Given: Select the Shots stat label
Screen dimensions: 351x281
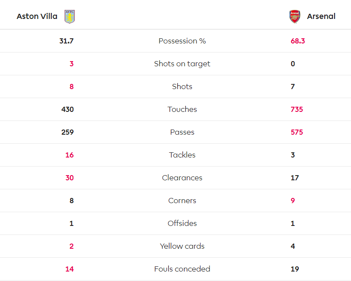Looking at the screenshot, I should coord(182,86).
